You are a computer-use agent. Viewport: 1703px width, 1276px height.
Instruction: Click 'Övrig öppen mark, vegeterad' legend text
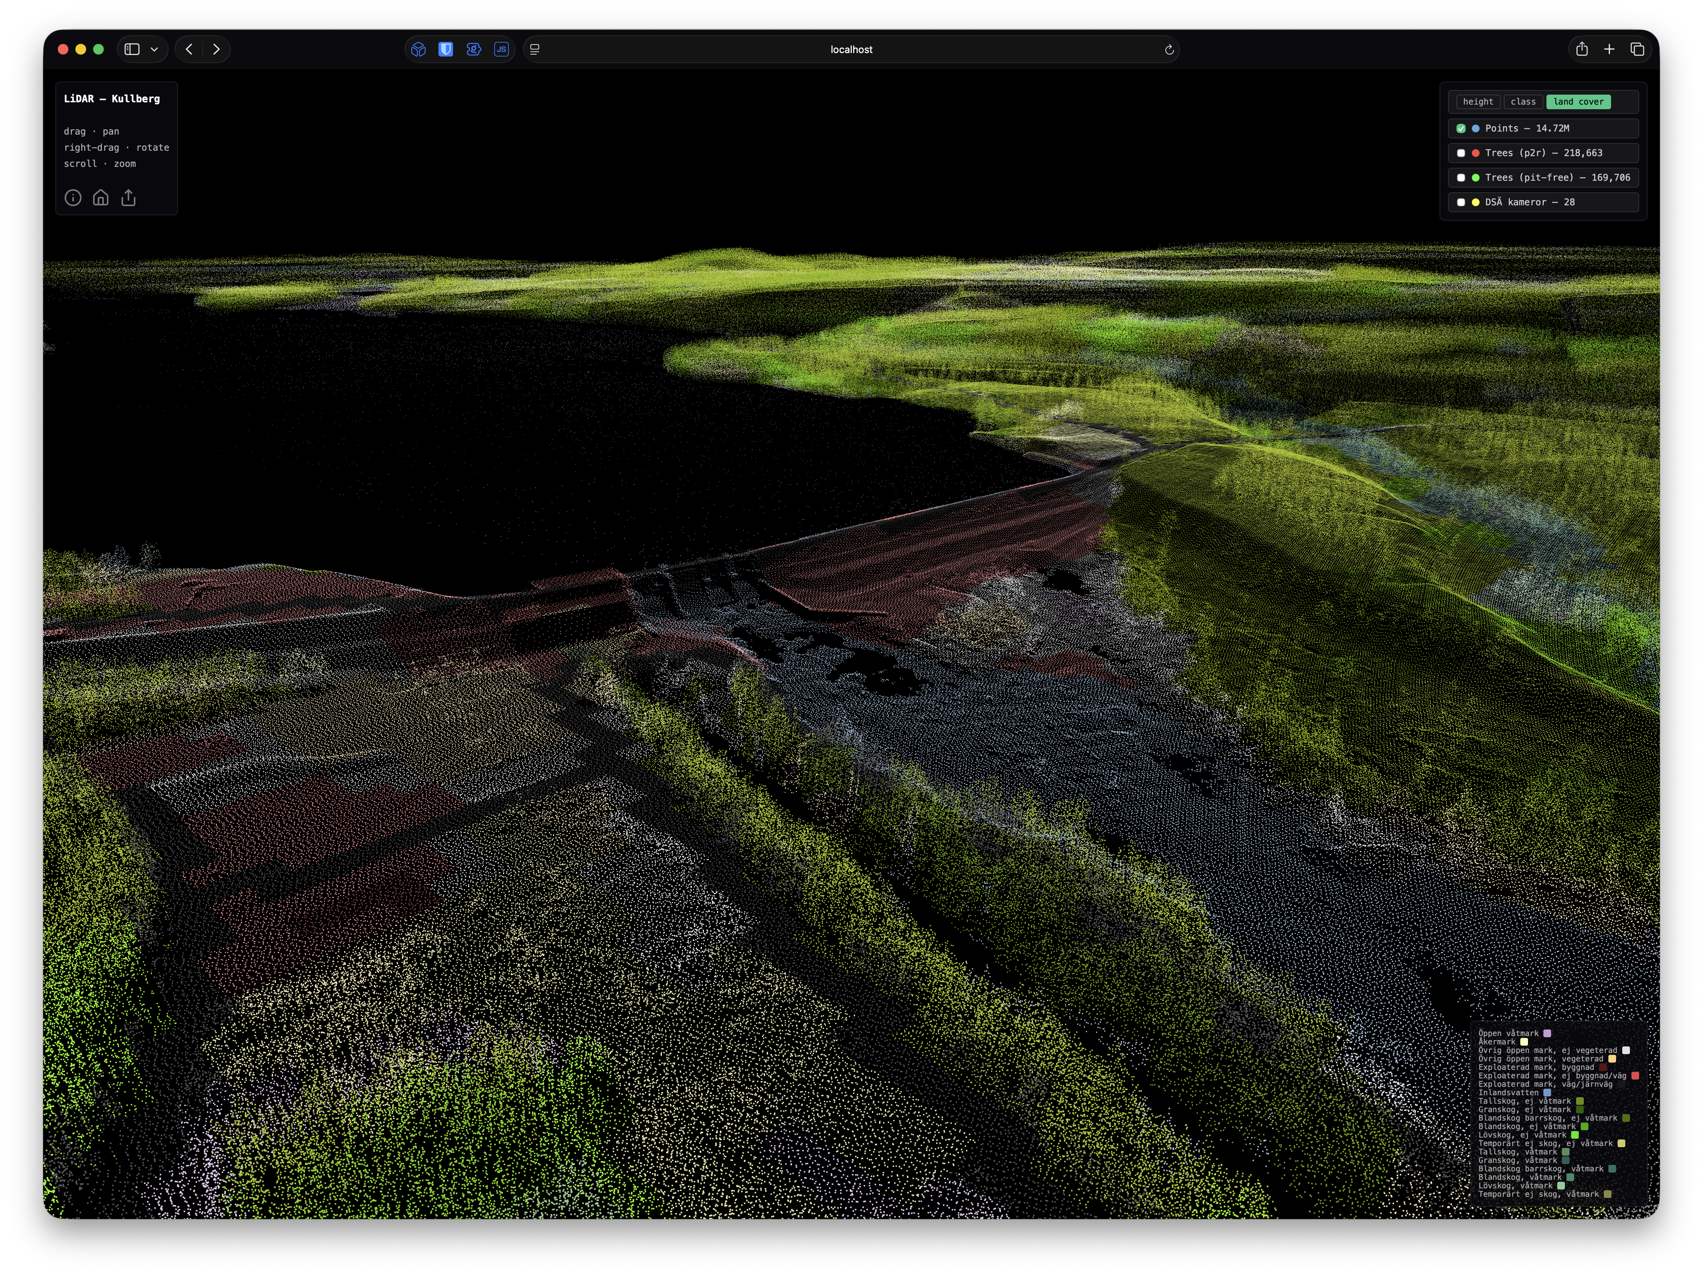tap(1541, 1059)
